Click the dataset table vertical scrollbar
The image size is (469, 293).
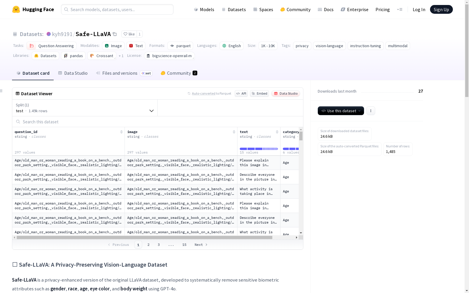click(301, 136)
